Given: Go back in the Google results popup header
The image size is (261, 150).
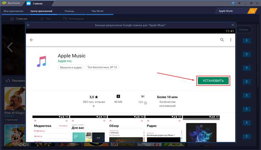Looking at the screenshot, I should (29, 25).
